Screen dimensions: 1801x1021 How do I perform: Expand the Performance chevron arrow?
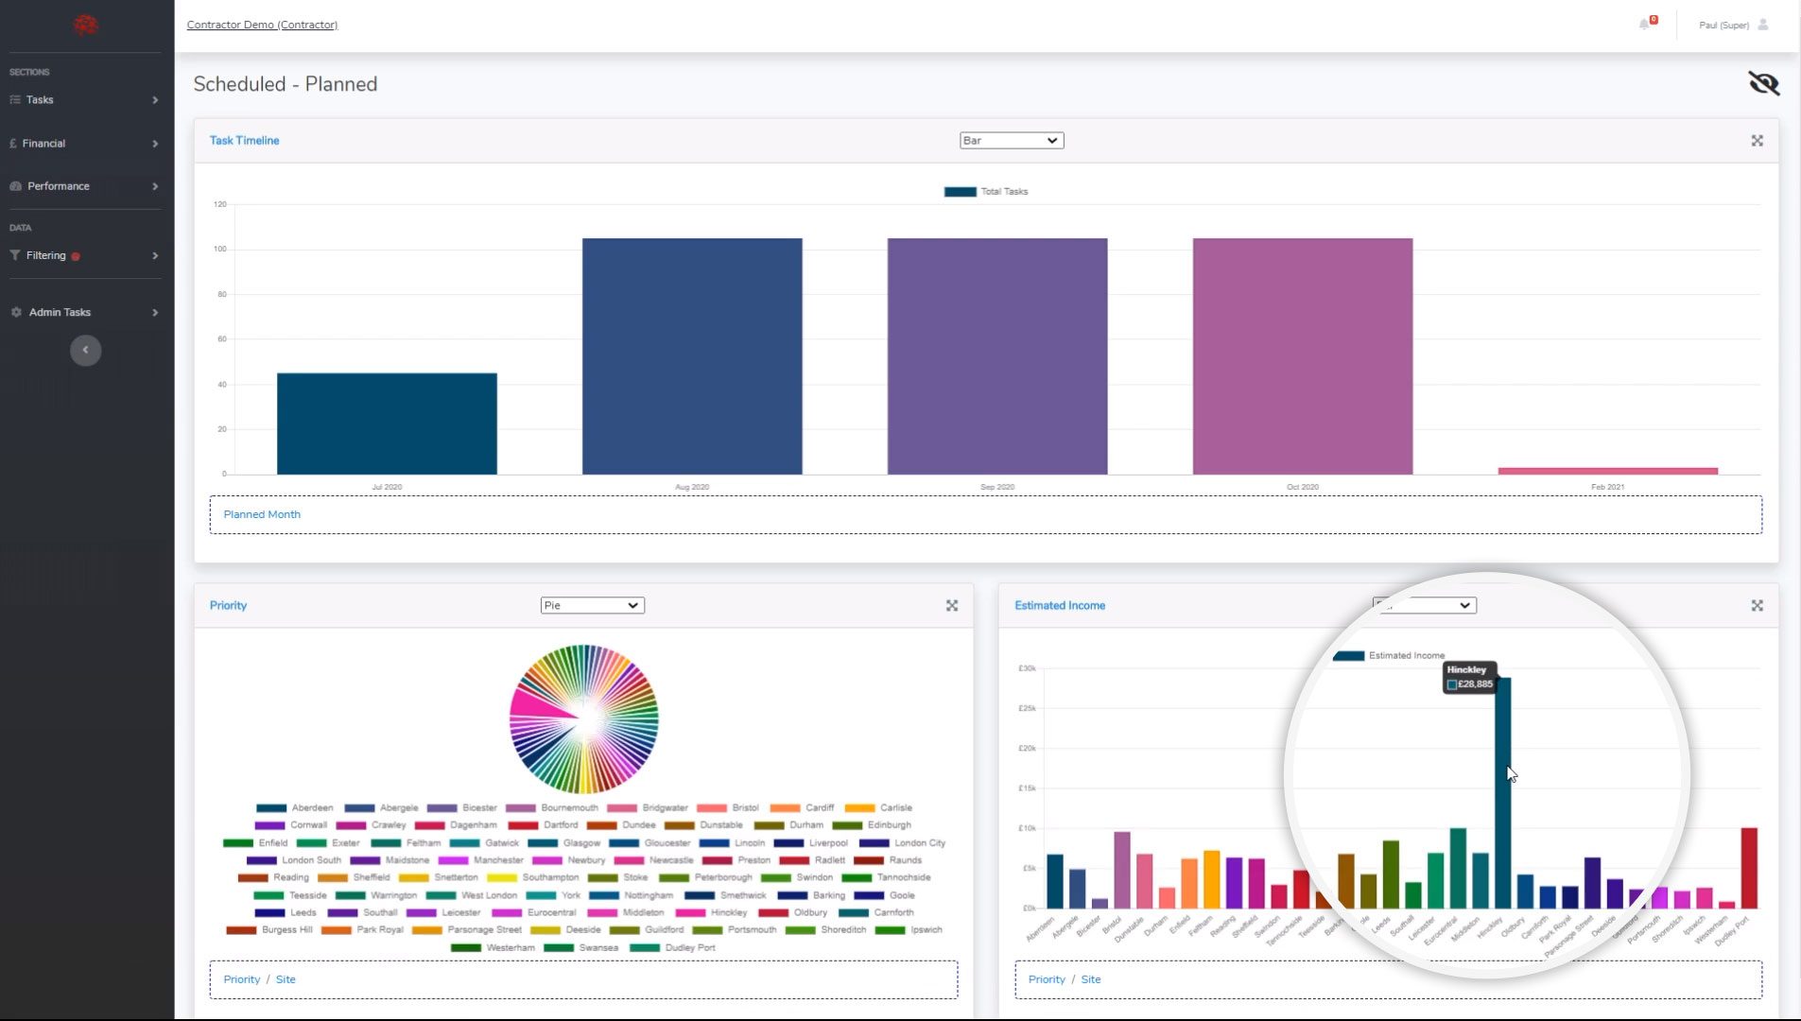tap(155, 186)
